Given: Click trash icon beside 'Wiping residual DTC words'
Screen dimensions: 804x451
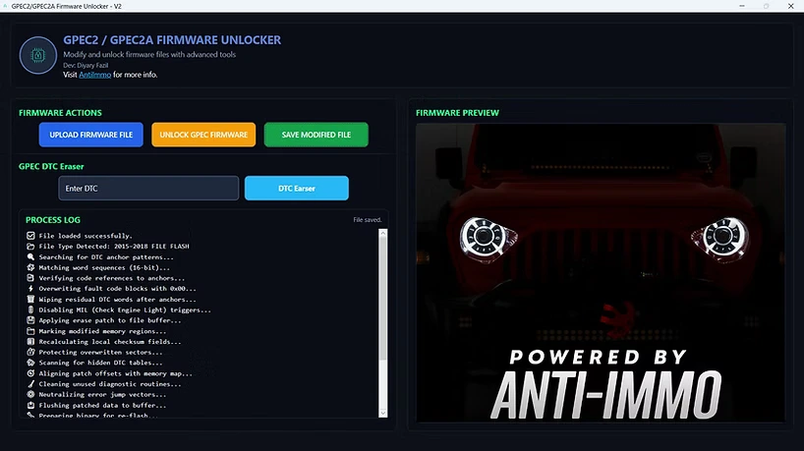Looking at the screenshot, I should click(x=30, y=300).
